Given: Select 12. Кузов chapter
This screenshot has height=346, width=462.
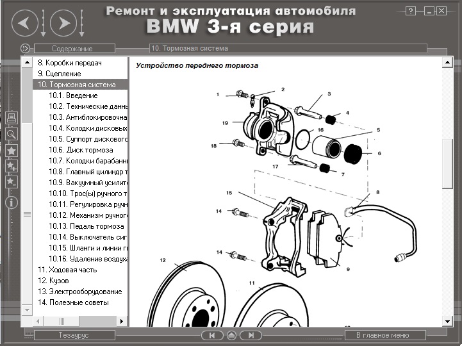Looking at the screenshot, I should click(53, 281).
